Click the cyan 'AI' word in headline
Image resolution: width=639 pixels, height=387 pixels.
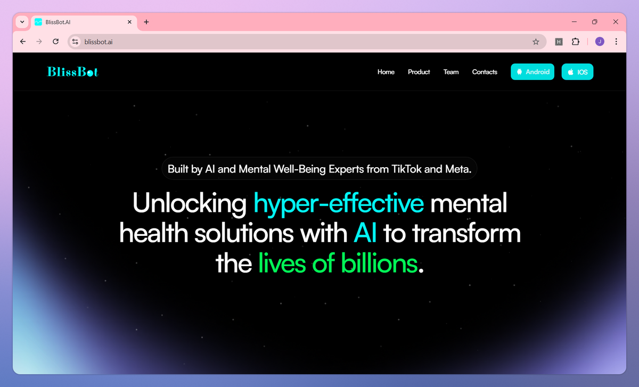pos(366,234)
